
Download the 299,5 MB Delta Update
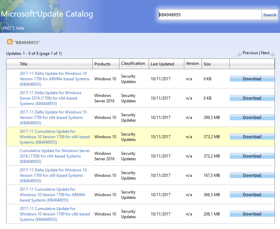tap(252, 118)
